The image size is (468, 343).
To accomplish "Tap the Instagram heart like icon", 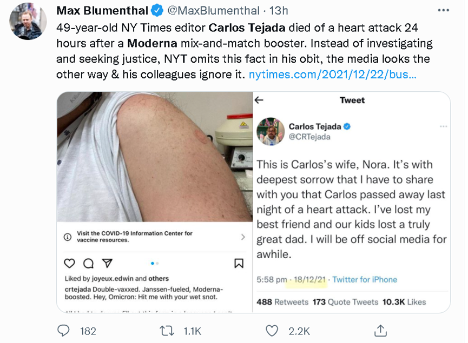I will tap(69, 263).
